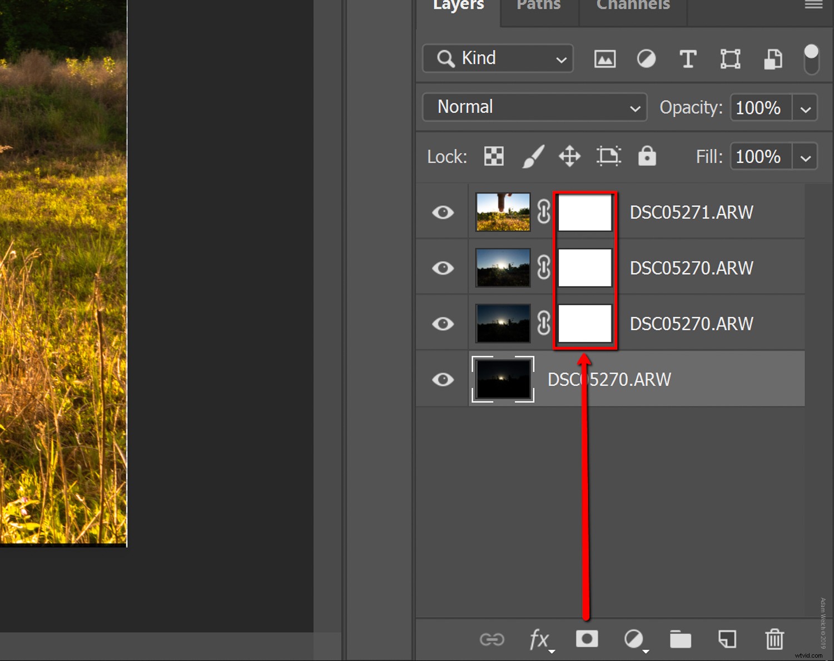This screenshot has width=834, height=661.
Task: Enable layer filtering with the toggle switch
Action: point(811,58)
